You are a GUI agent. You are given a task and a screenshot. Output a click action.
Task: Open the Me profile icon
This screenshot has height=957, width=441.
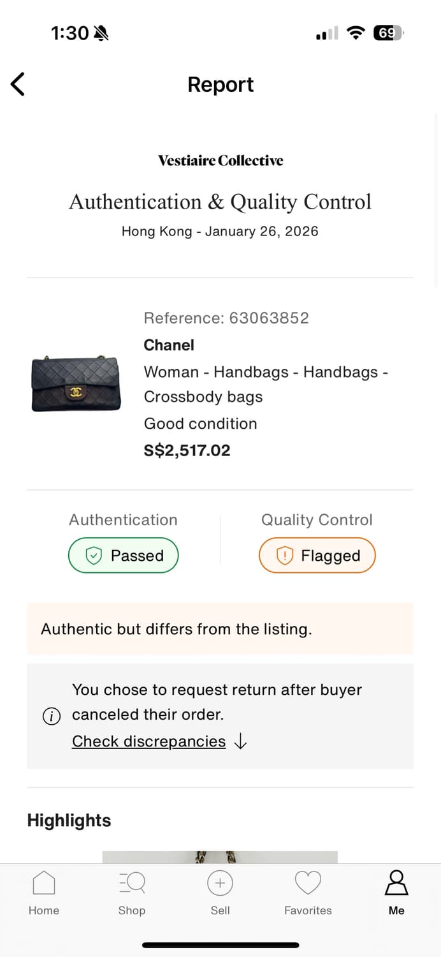[396, 884]
